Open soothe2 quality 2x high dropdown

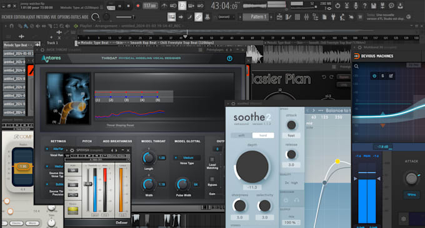291,183
